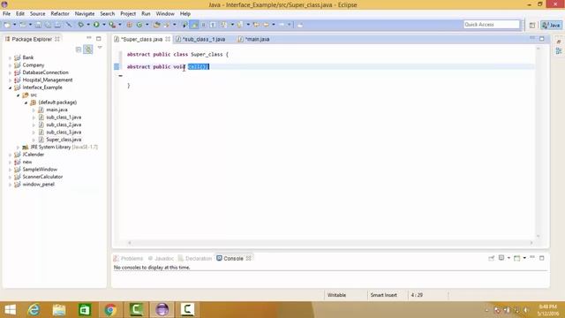Viewport: 565px width, 318px height.
Task: Open the dropdown next to the Run icon
Action: pos(104,25)
